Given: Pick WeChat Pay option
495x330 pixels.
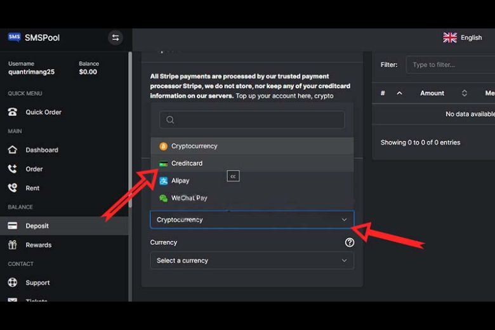Looking at the screenshot, I should coord(189,198).
